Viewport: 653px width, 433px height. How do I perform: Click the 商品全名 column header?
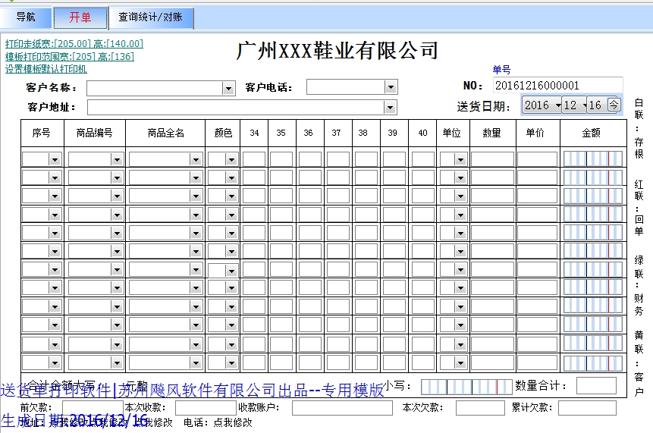coord(165,133)
